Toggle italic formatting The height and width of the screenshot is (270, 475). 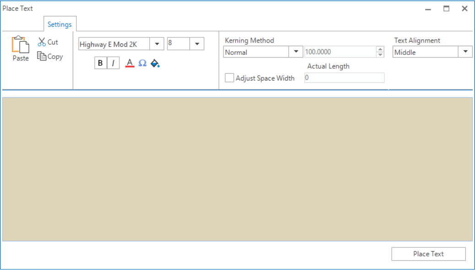(x=113, y=63)
